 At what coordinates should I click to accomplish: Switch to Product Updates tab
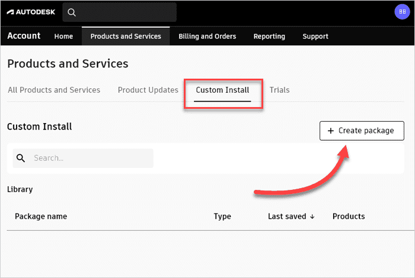click(x=148, y=90)
